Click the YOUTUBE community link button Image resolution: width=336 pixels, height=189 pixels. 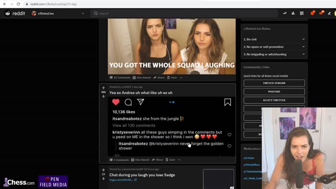point(274,92)
